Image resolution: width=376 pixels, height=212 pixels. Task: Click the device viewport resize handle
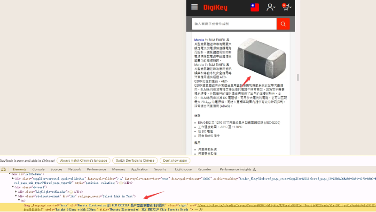pyautogui.click(x=298, y=77)
